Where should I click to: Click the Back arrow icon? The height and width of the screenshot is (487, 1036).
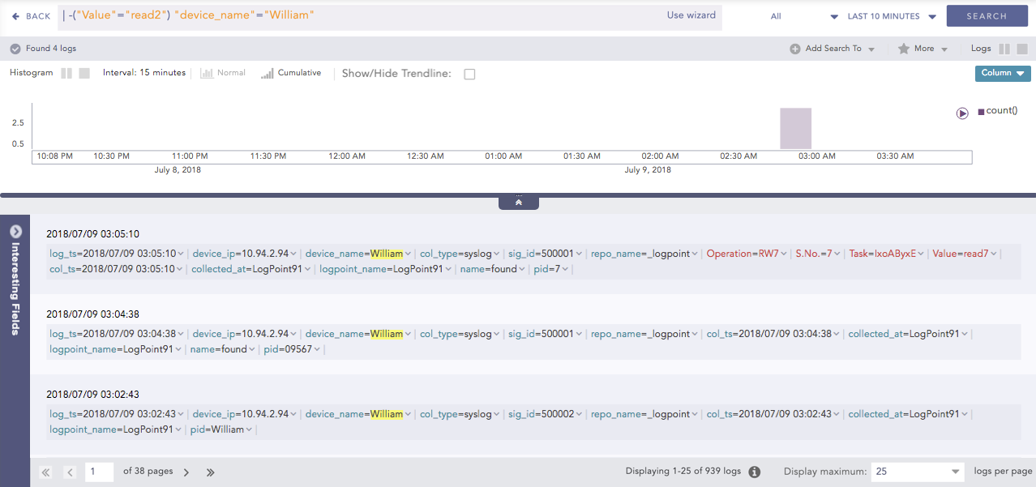pyautogui.click(x=15, y=16)
